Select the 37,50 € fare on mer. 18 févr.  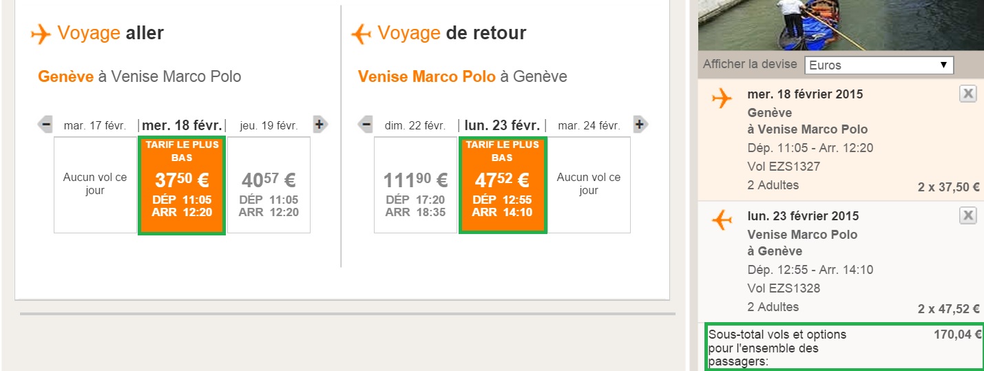(x=182, y=186)
